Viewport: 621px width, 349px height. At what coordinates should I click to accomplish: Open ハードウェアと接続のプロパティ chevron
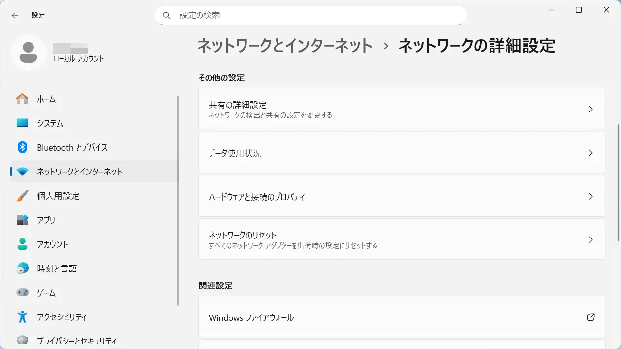click(590, 196)
